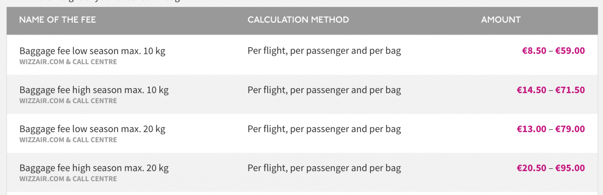Click calculation method text in high season 10 kg row
Screen dimensions: 603x195
point(324,90)
